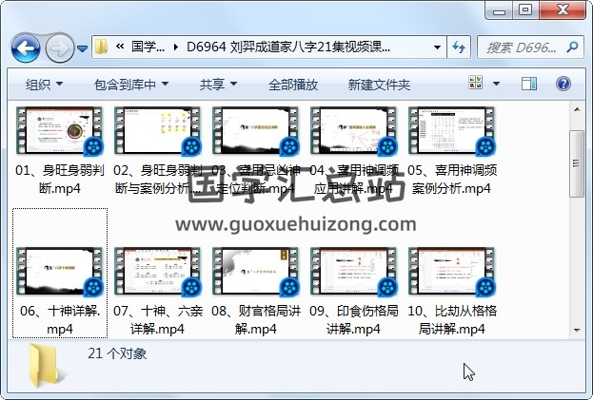This screenshot has width=593, height=400.
Task: Click file name 01、身旺身弱判断.mp4
Action: pyautogui.click(x=60, y=180)
